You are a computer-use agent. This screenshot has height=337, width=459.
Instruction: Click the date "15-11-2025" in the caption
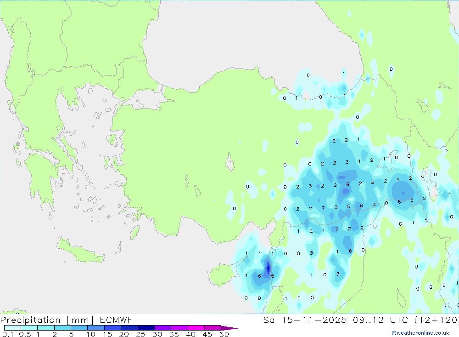click(x=314, y=320)
